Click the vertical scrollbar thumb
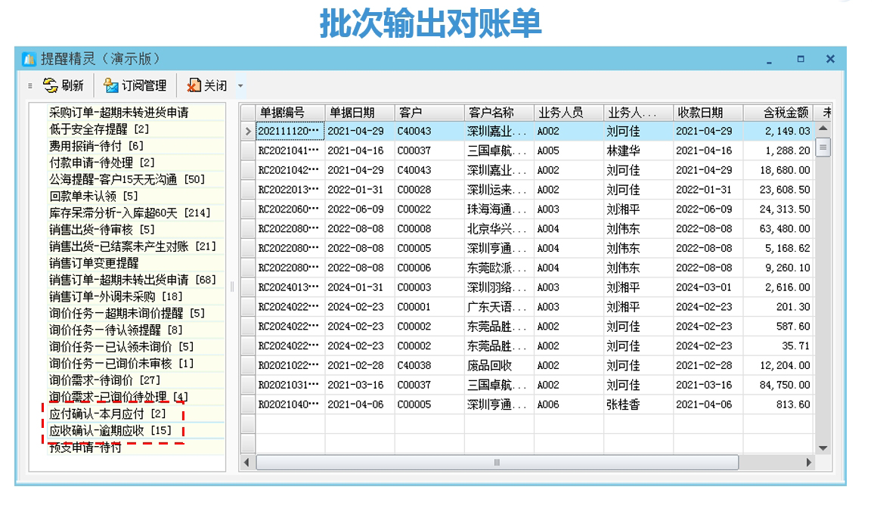The height and width of the screenshot is (505, 874). 823,147
